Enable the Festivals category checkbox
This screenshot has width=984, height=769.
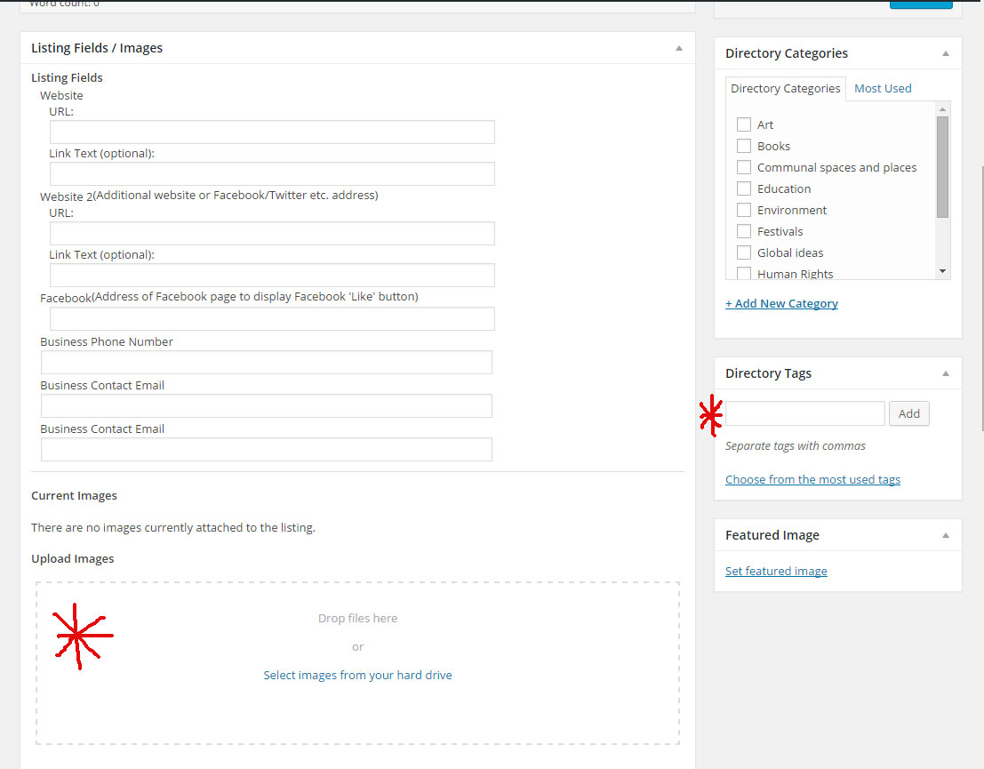pos(744,231)
